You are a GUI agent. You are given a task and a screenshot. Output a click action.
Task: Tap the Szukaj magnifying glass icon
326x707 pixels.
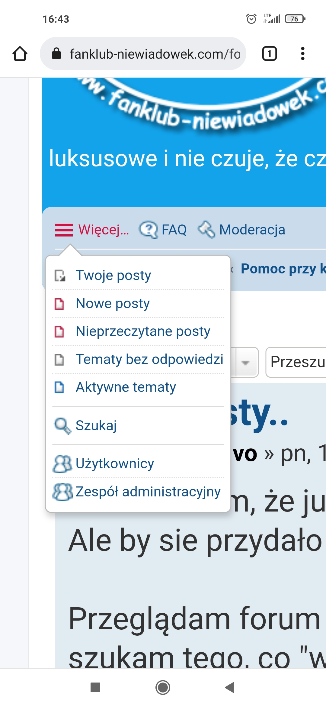click(62, 425)
